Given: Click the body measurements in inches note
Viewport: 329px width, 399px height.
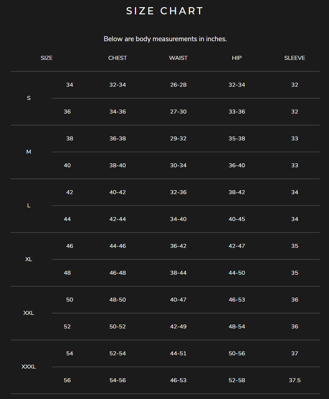Looking at the screenshot, I should 165,39.
